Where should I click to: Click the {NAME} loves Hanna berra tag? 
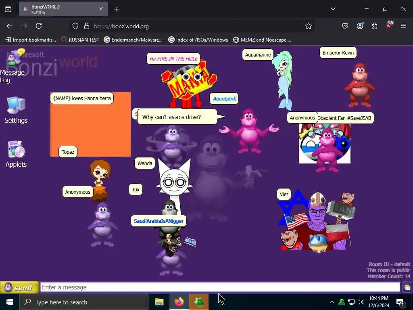82,98
